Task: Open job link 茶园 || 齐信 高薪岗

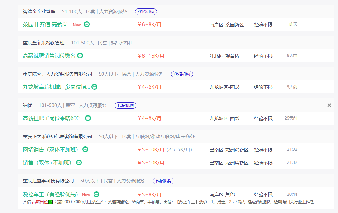Action: 47,25
